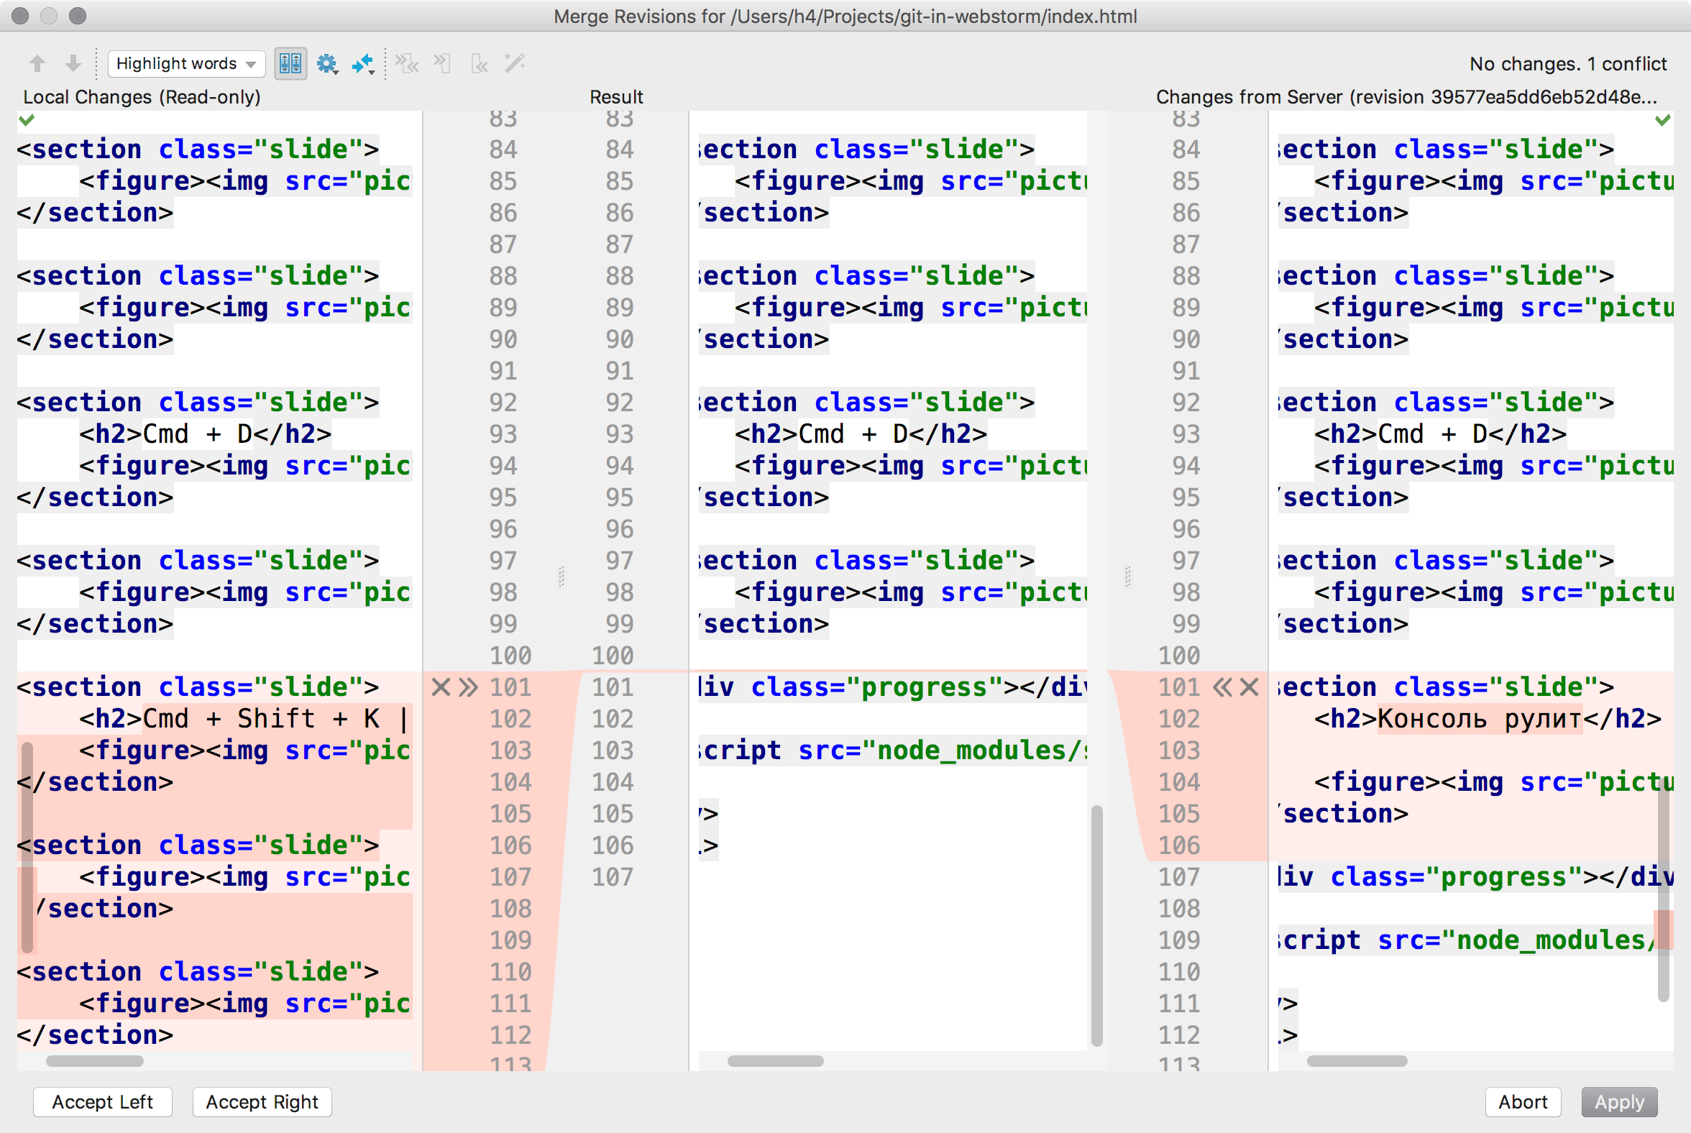Click 'Changes from Server' revision label
This screenshot has width=1691, height=1133.
point(1406,97)
